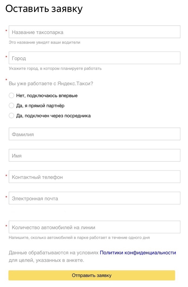Screen dimensions: 188x287
Task: Click hint about cars working during one day
Action: click(x=79, y=238)
